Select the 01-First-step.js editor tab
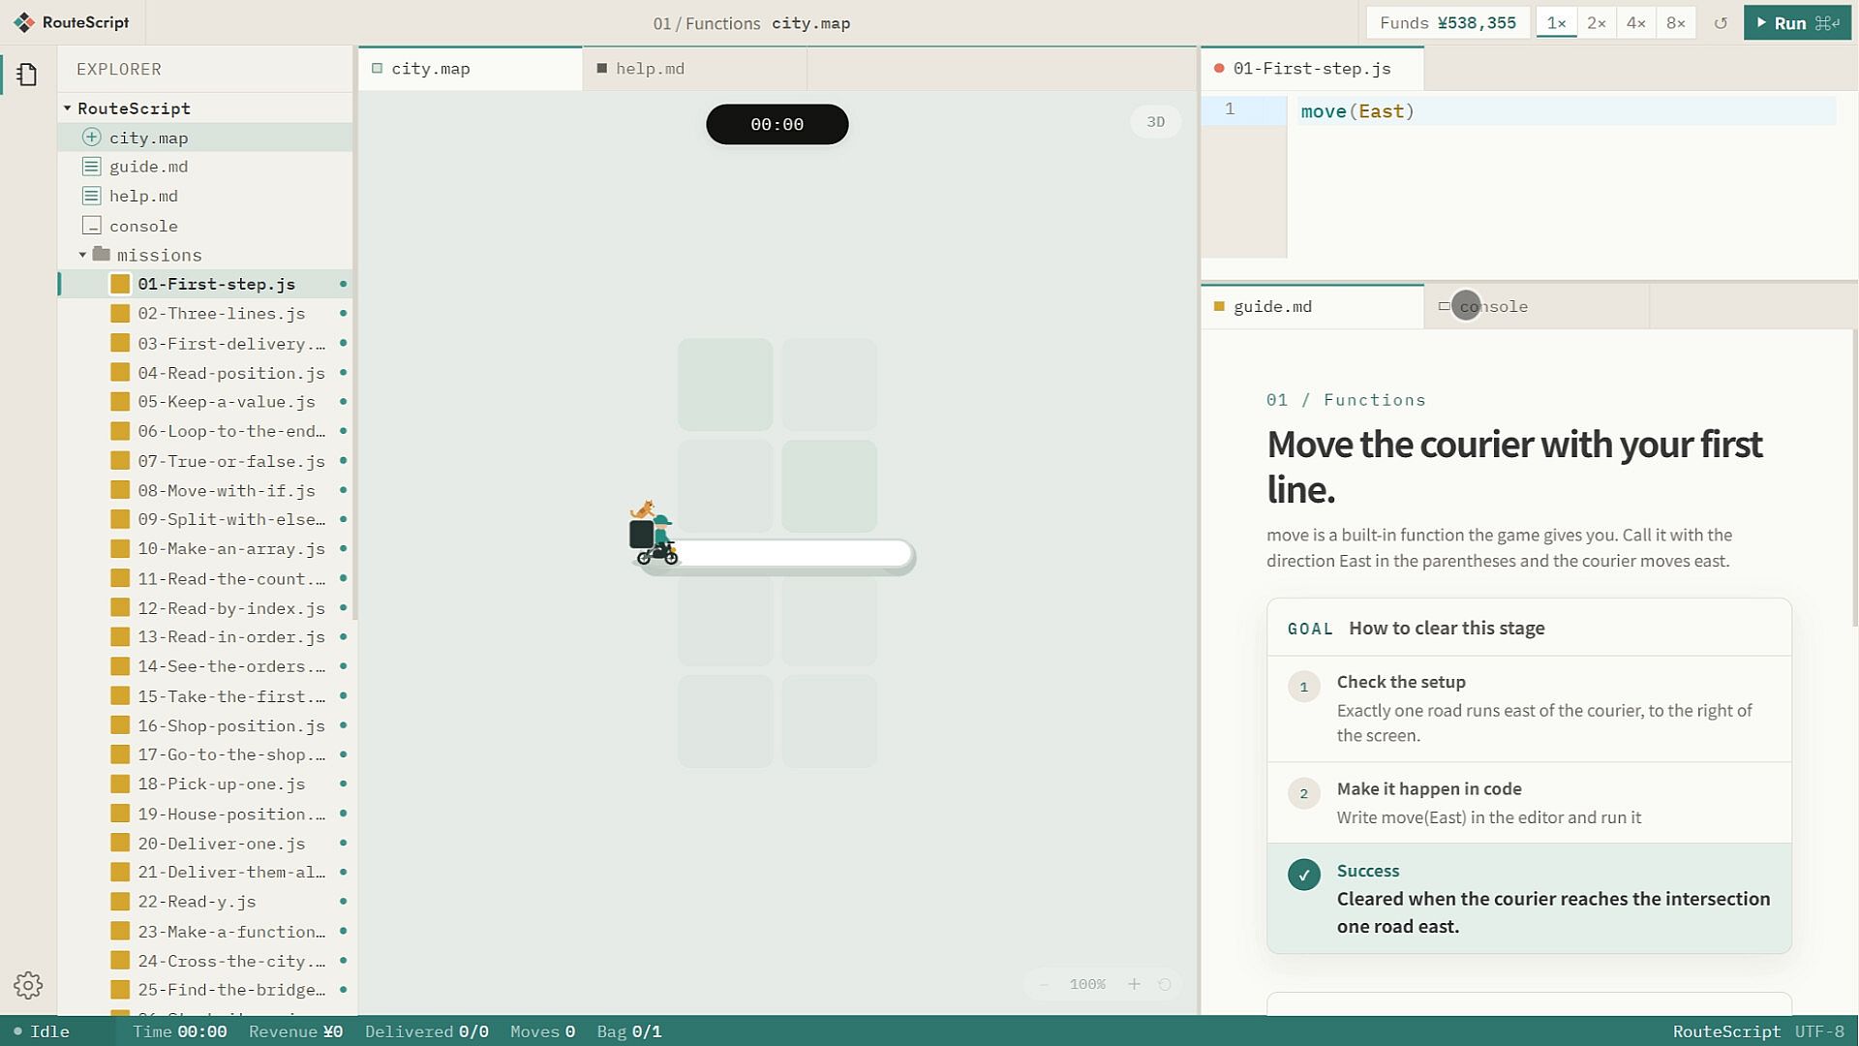This screenshot has width=1859, height=1046. 1312,69
